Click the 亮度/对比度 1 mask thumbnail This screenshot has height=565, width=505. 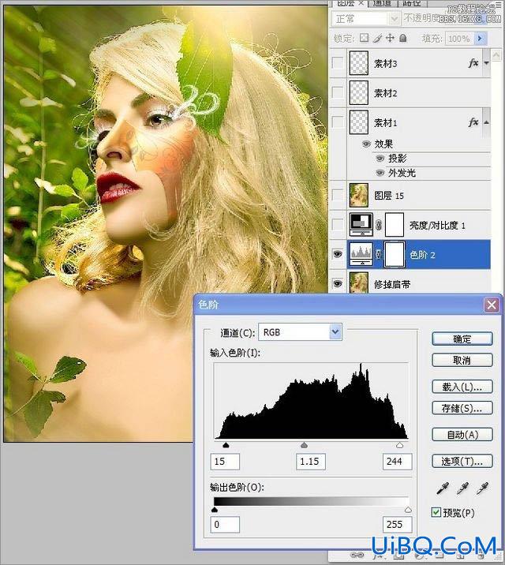[x=395, y=225]
